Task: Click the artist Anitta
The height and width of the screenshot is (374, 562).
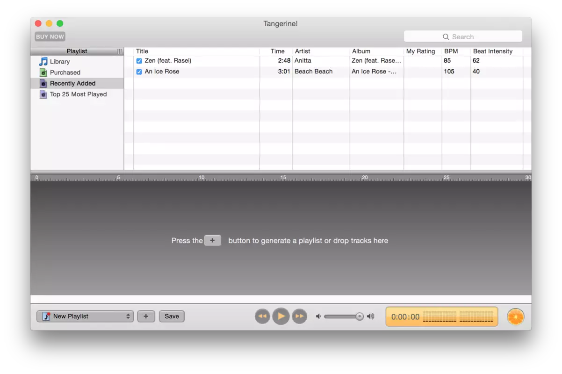Action: 303,61
